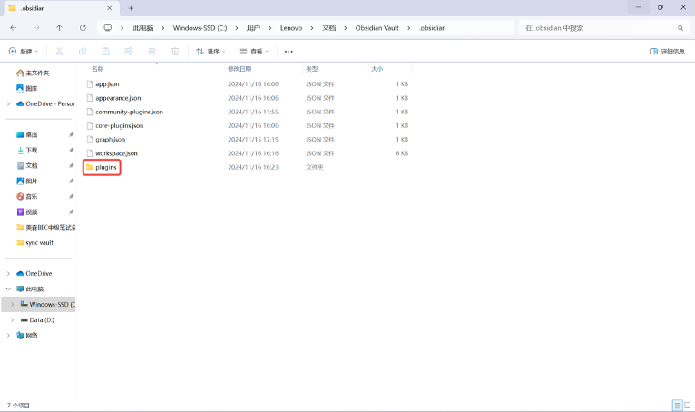Go back to the previous folder
695x412 pixels.
pyautogui.click(x=14, y=27)
